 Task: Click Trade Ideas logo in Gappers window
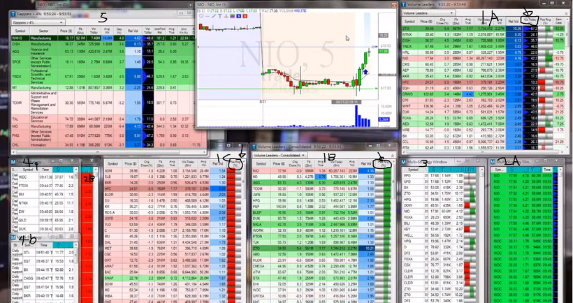tap(13, 14)
